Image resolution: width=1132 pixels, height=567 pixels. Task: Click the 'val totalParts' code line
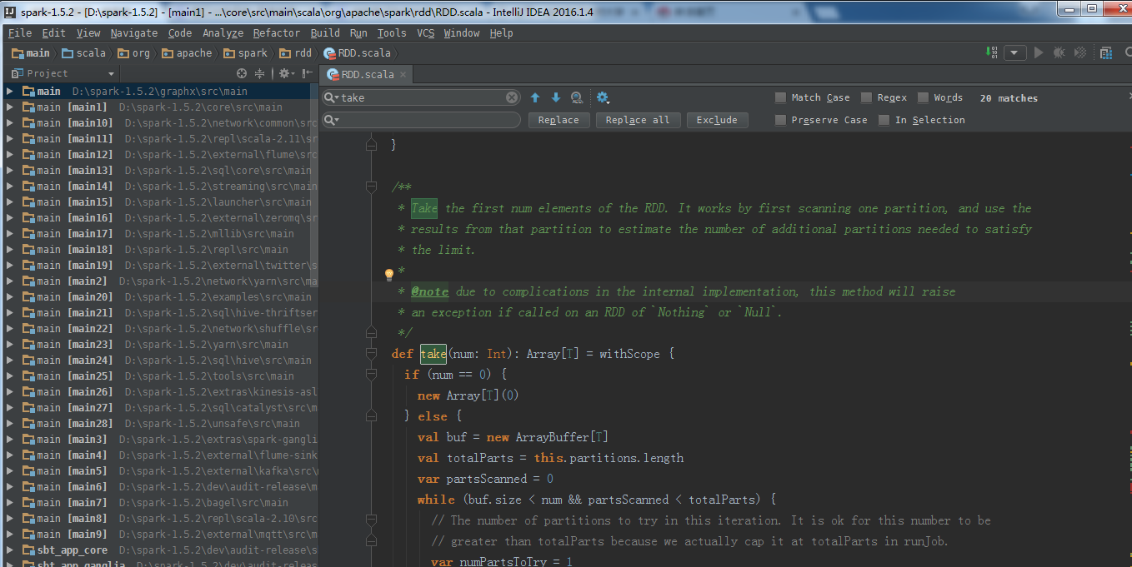click(x=550, y=458)
